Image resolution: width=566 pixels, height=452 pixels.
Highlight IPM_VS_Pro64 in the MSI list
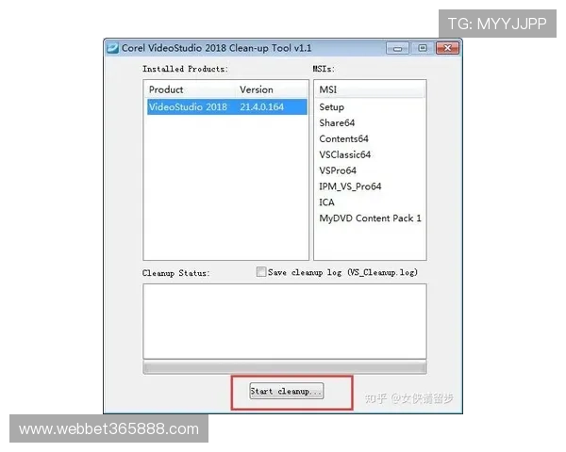[350, 186]
